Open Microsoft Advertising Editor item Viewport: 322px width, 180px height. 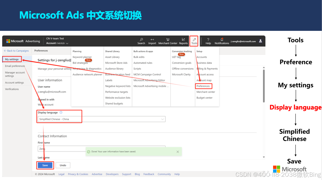149,80
